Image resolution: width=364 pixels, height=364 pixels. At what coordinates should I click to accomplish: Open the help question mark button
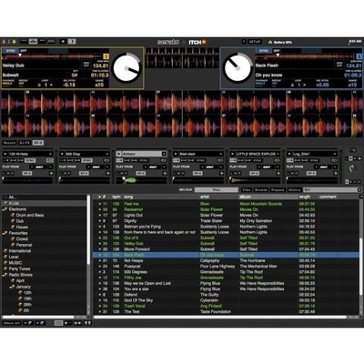point(244,42)
